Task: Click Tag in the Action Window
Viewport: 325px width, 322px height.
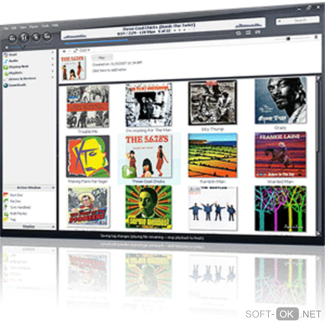Action: click(13, 219)
